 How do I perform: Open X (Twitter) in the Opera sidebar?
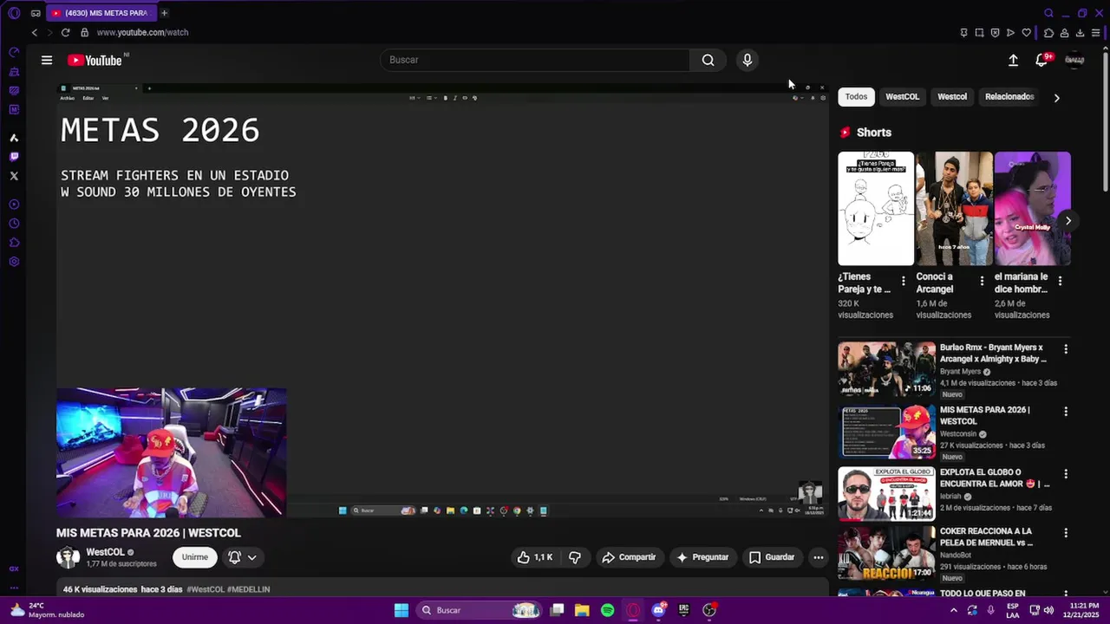(x=14, y=176)
